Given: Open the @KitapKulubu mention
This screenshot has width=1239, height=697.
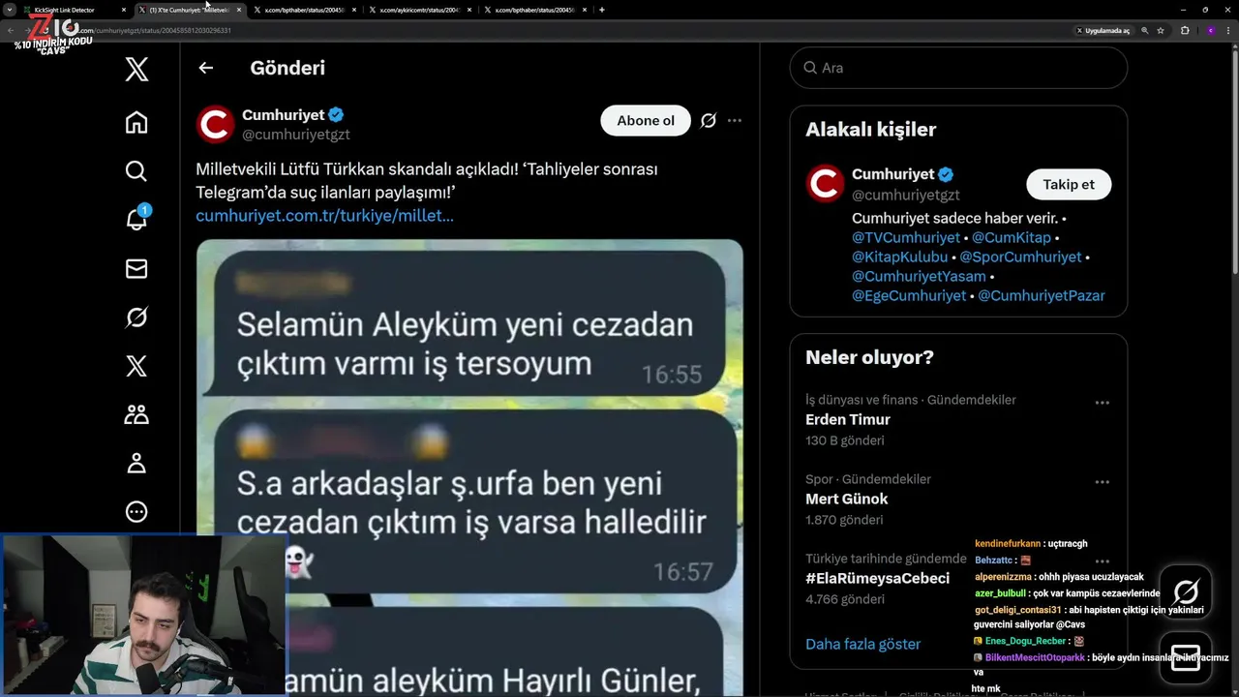Looking at the screenshot, I should pos(899,257).
